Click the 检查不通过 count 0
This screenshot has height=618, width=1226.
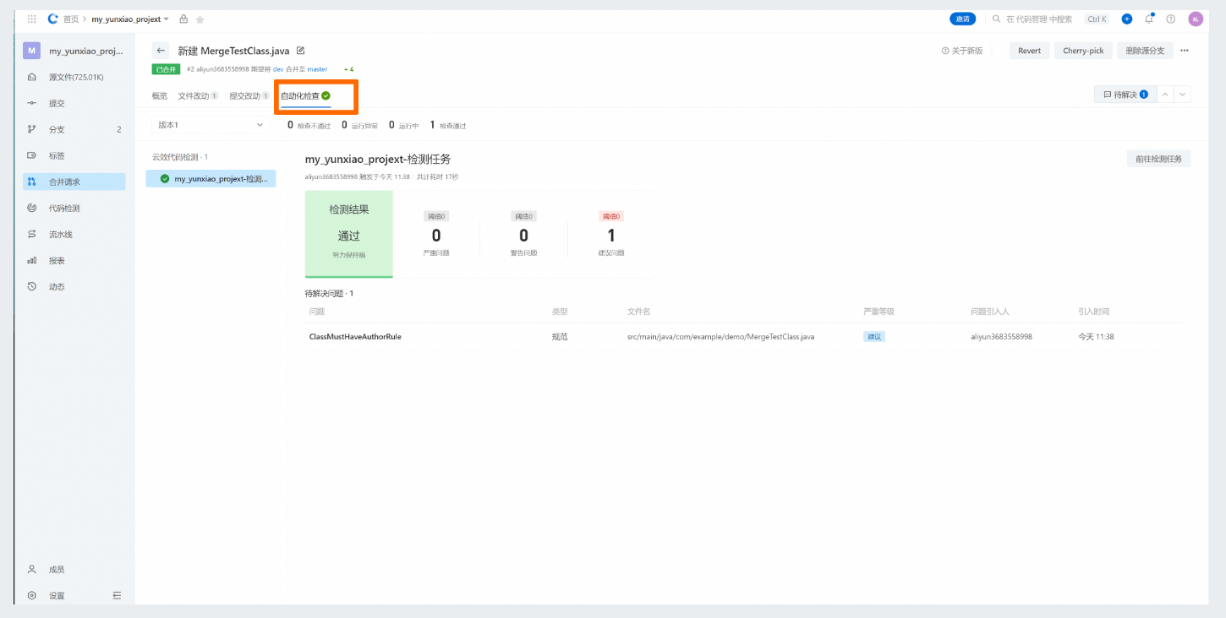tap(290, 125)
